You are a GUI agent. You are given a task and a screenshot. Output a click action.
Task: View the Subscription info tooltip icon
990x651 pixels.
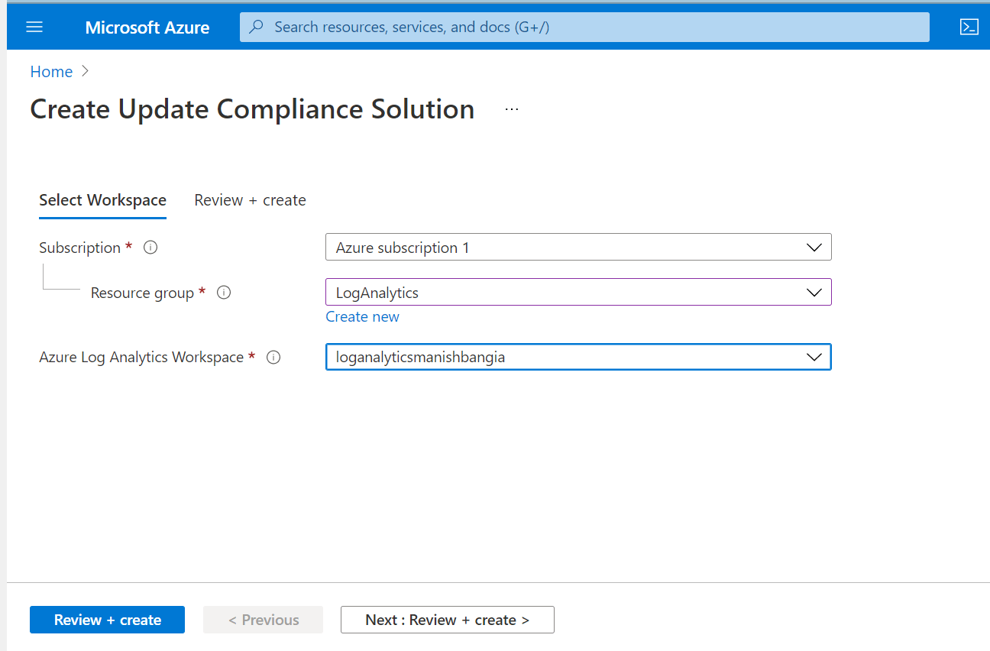(150, 247)
